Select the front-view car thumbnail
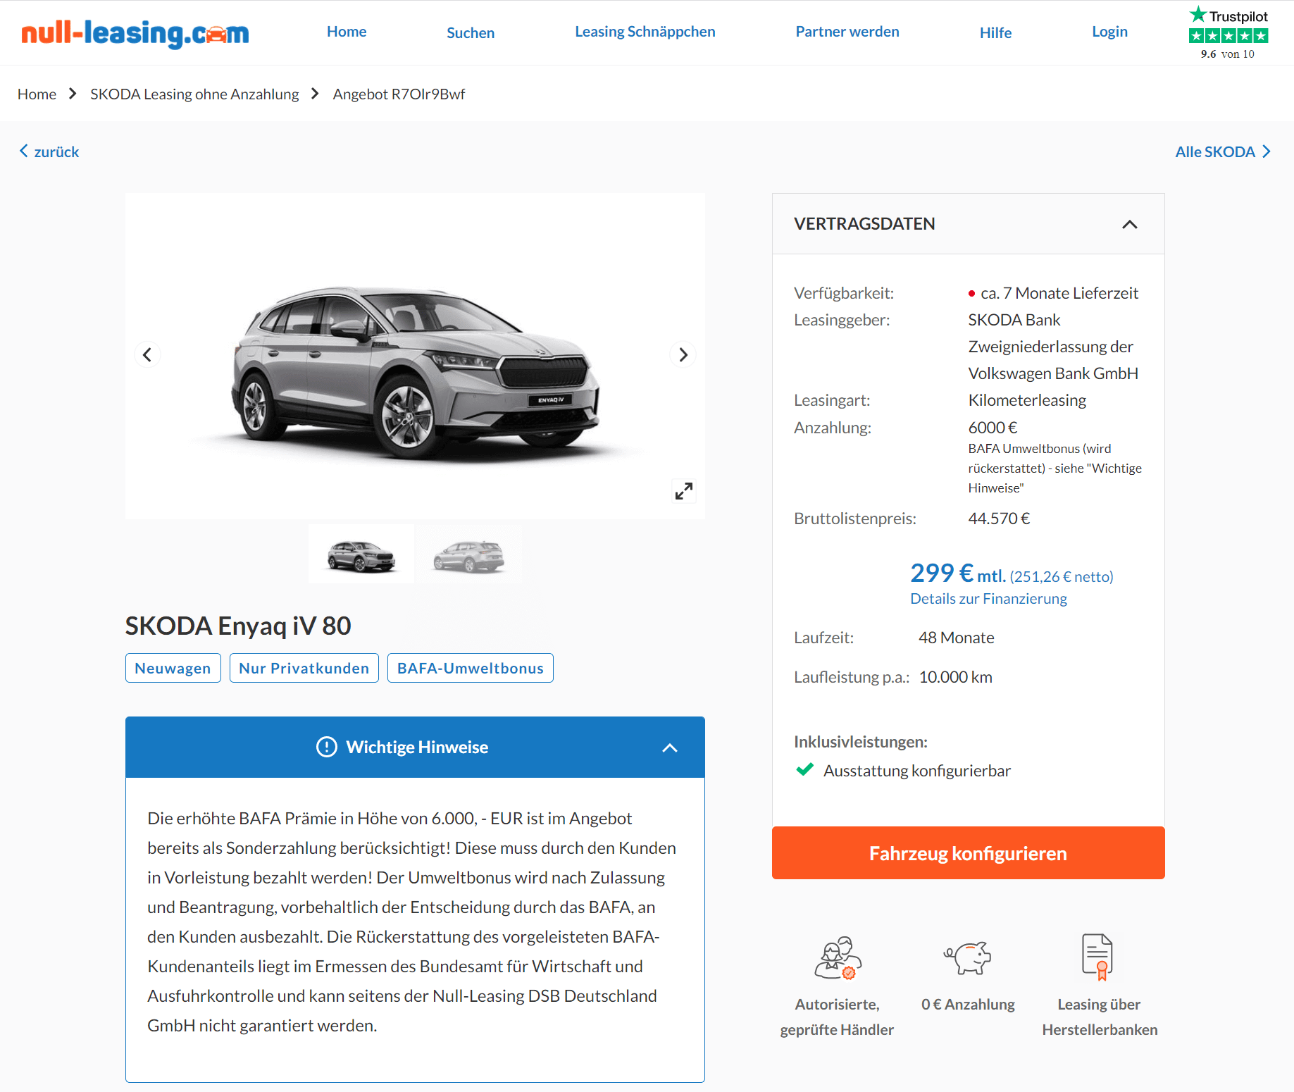This screenshot has height=1092, width=1294. 361,554
